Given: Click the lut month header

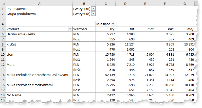Looking at the screenshot, I should [x=125, y=29].
